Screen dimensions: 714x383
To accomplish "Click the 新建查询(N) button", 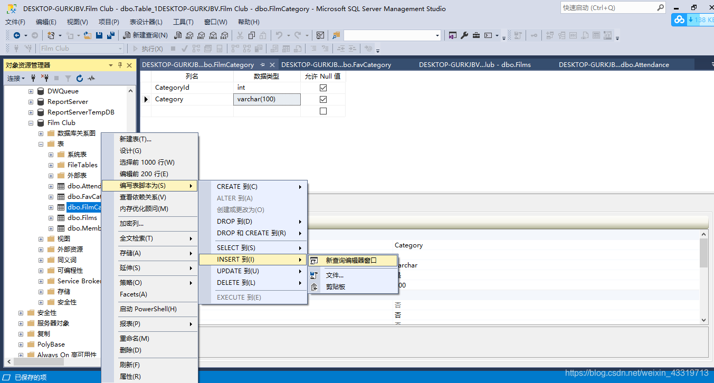I will pos(145,35).
